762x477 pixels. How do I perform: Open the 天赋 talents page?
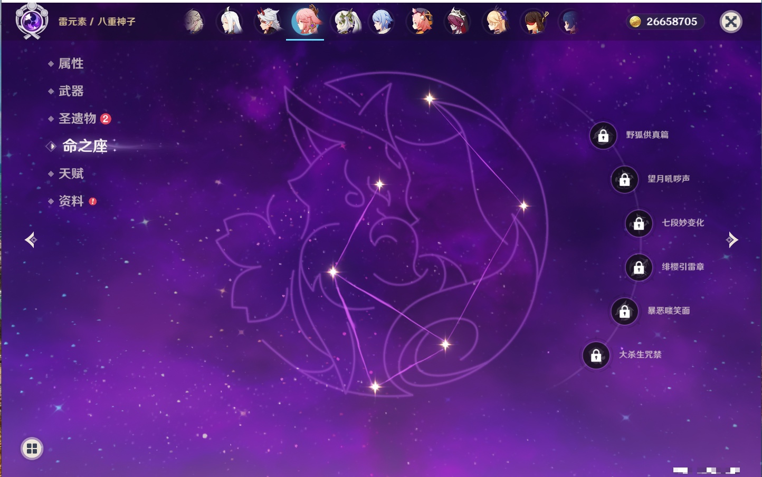pos(71,173)
